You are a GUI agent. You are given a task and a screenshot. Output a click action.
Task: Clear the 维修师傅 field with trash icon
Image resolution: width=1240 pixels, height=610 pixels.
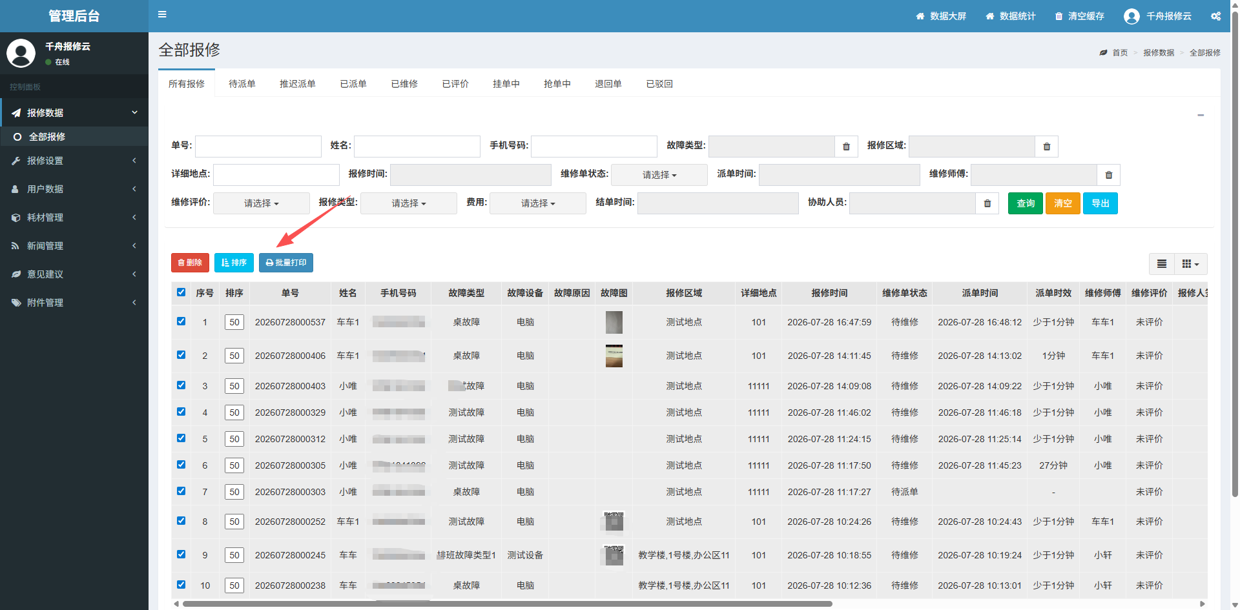click(x=1109, y=175)
